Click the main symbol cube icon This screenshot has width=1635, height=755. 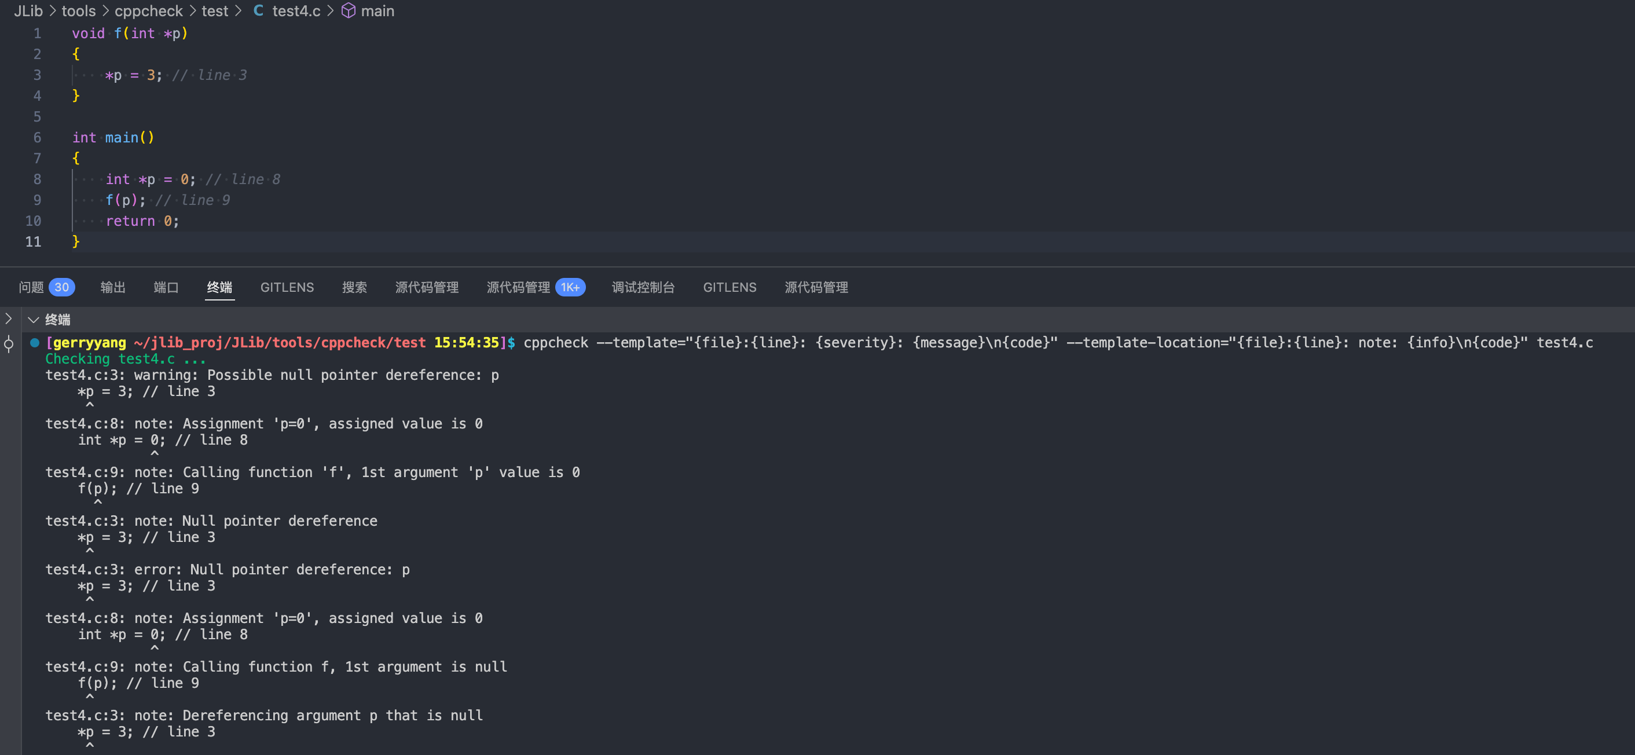(349, 11)
